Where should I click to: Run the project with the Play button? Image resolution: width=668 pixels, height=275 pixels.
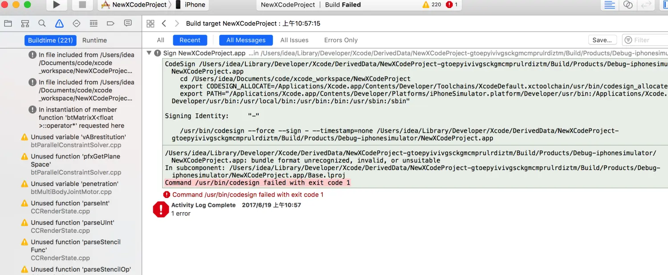[x=56, y=5]
